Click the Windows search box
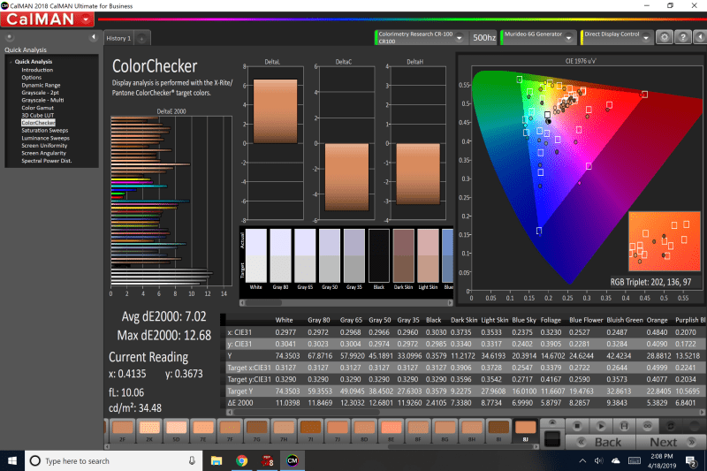Screen dimensions: 707x471 click(113, 460)
